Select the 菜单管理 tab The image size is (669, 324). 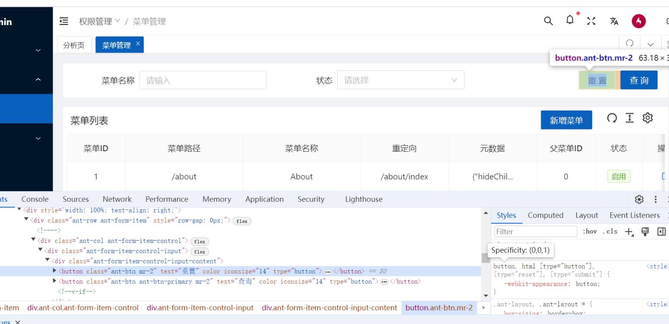[x=117, y=45]
